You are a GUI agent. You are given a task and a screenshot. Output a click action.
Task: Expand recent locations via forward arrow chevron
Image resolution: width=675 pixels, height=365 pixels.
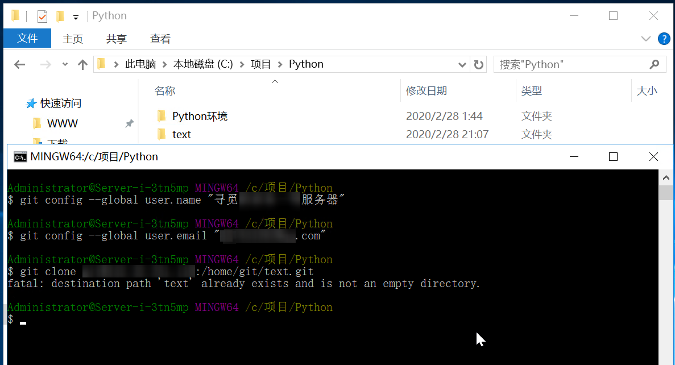tap(64, 64)
